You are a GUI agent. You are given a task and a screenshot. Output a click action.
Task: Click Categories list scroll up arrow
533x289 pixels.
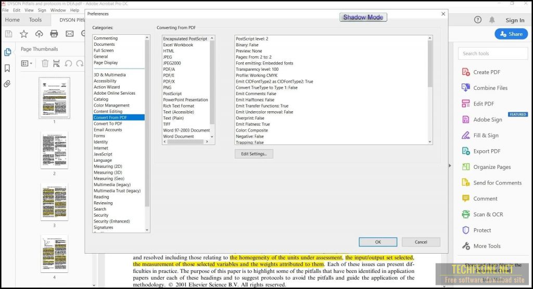click(x=147, y=37)
